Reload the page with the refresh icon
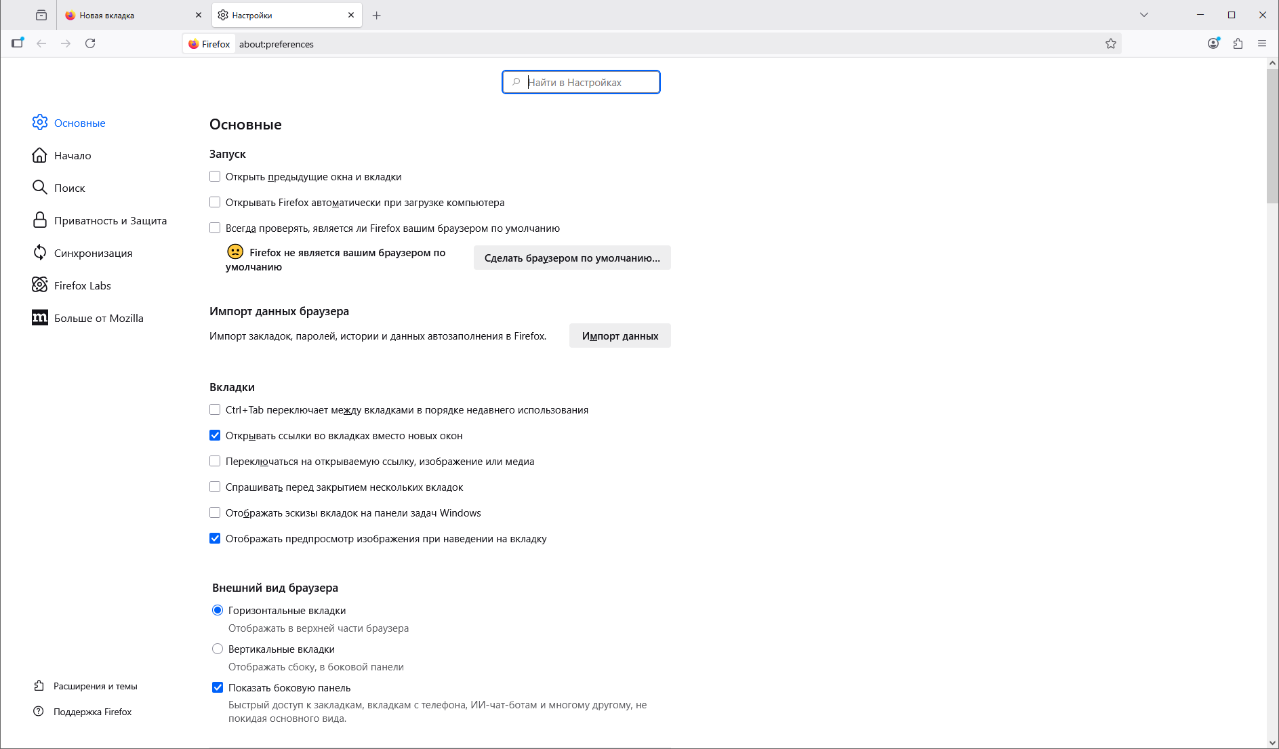1279x749 pixels. 90,43
